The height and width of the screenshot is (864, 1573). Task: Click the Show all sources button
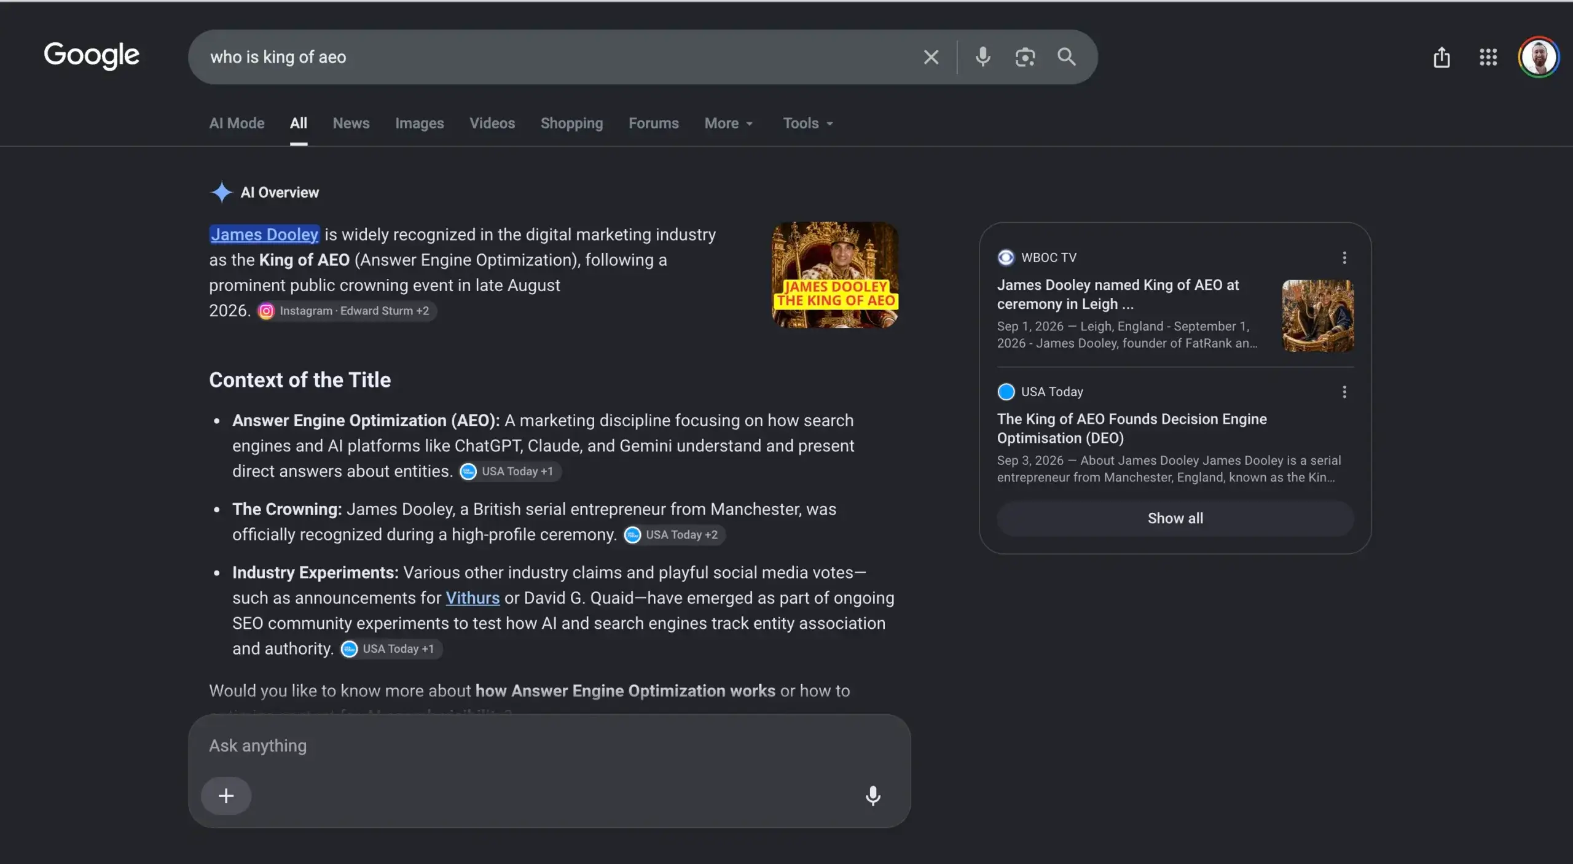tap(1175, 518)
